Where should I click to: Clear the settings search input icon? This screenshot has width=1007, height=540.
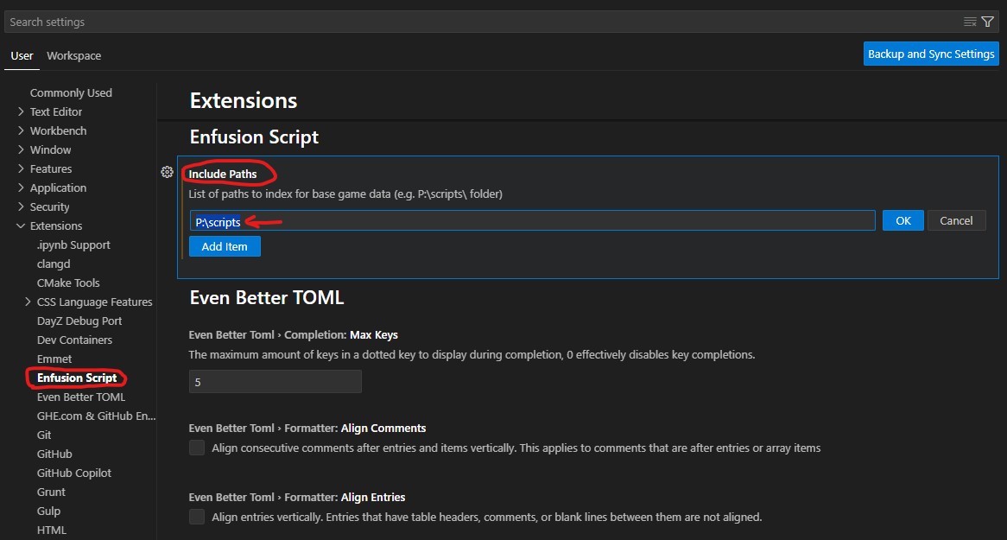970,22
